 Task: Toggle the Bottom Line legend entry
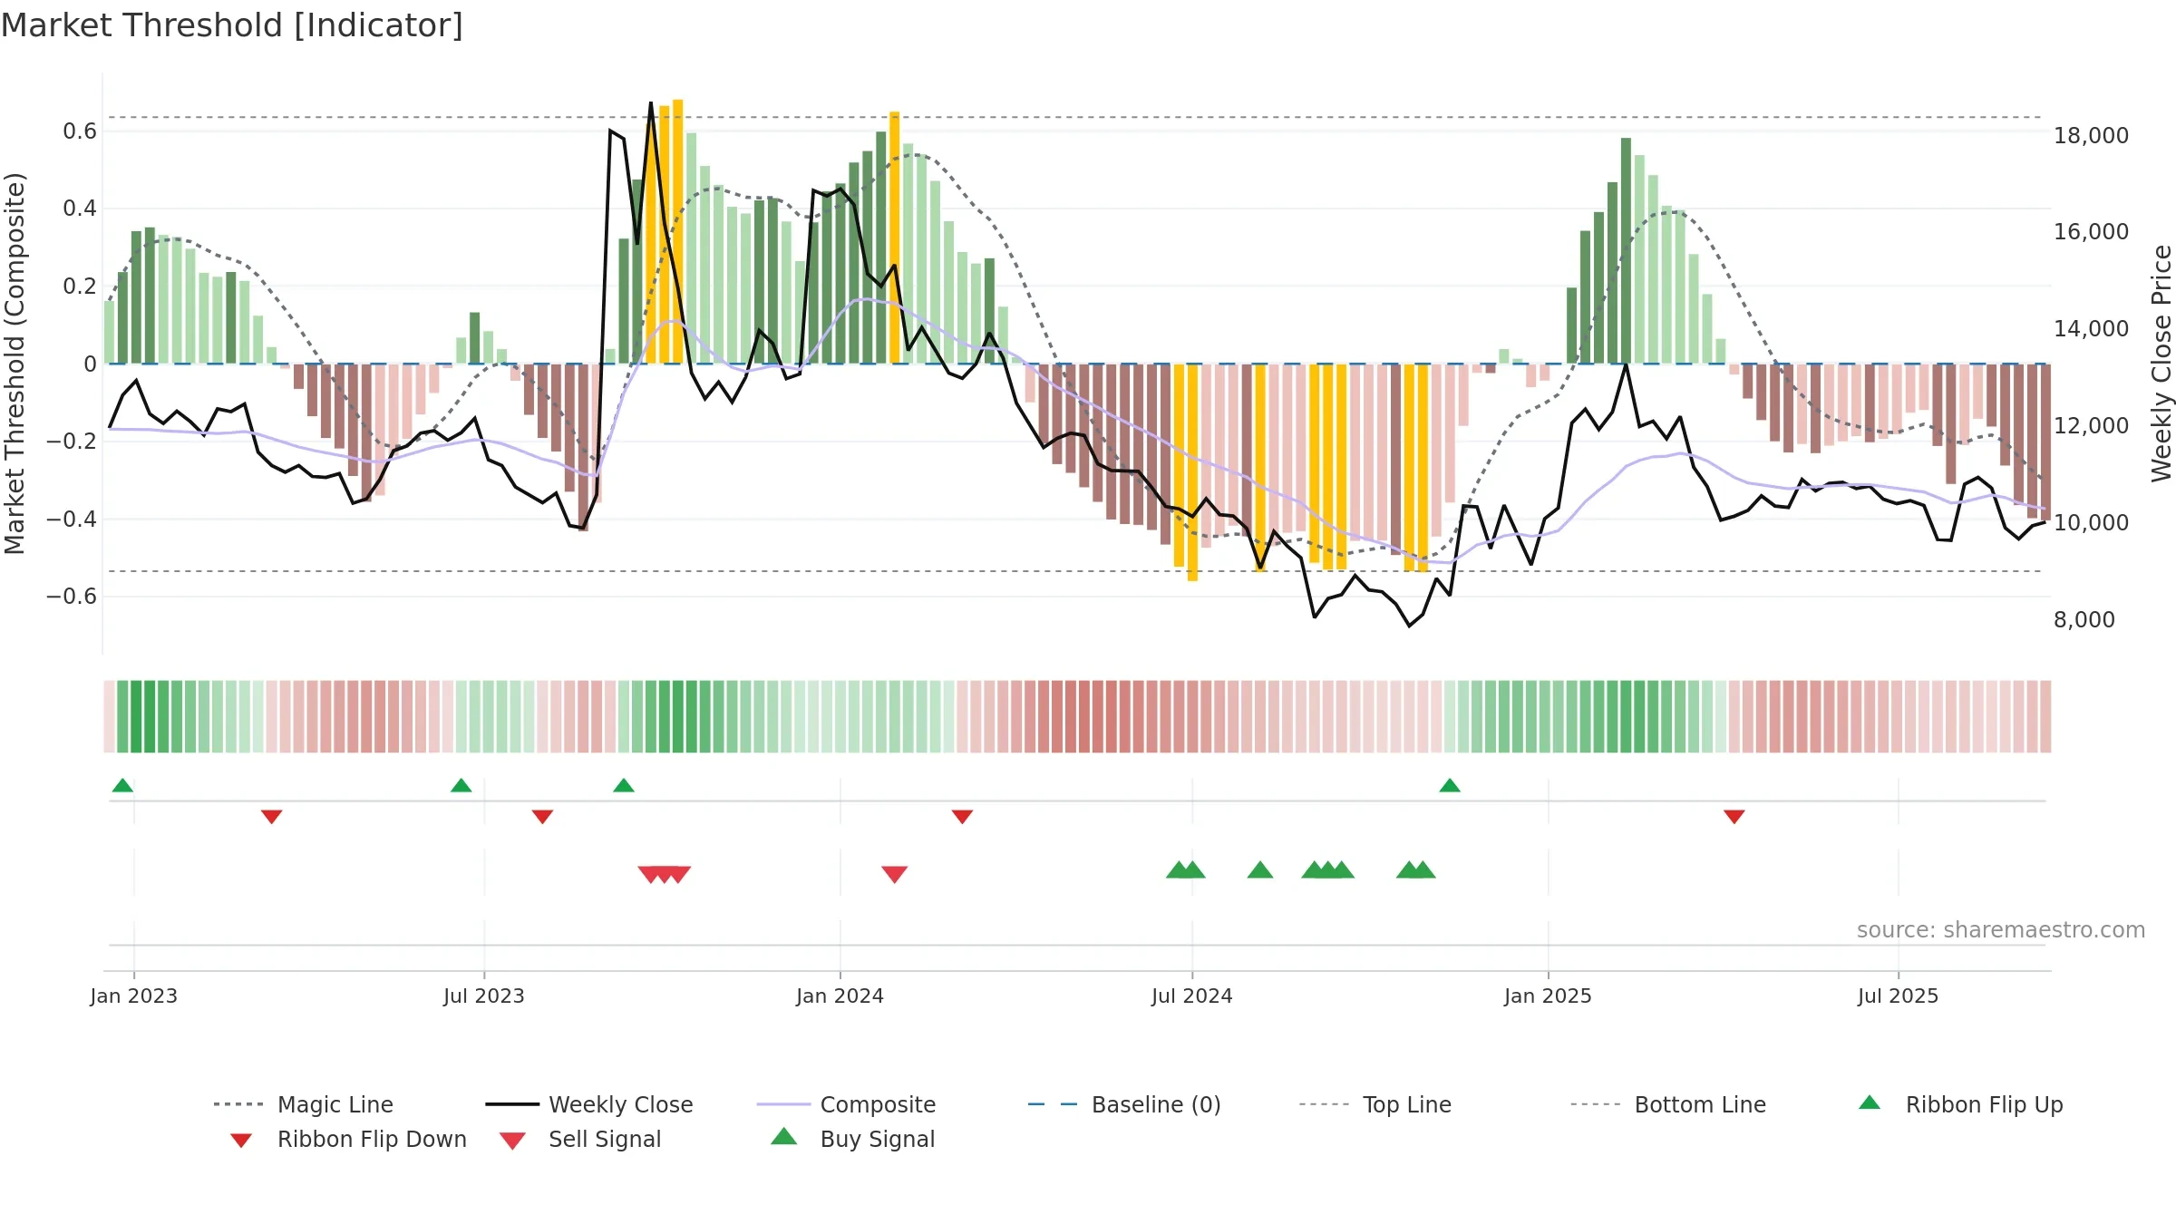pyautogui.click(x=1668, y=1104)
